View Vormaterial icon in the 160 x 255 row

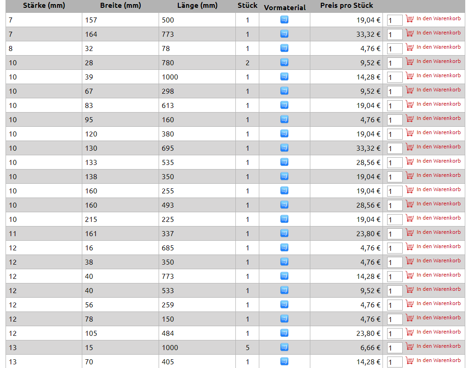pyautogui.click(x=284, y=190)
